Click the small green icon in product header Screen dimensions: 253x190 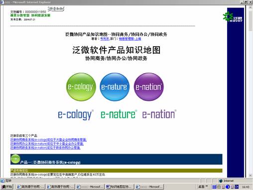pyautogui.click(x=15, y=159)
